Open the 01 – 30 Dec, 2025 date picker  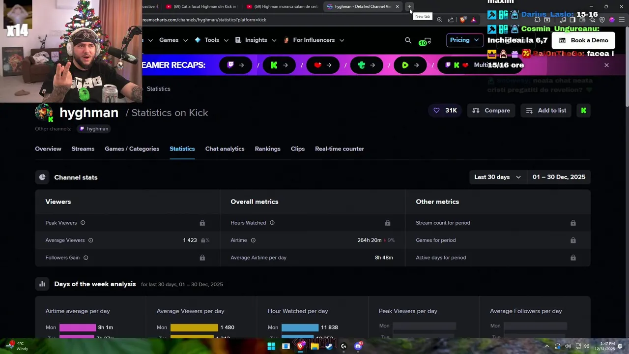pyautogui.click(x=559, y=177)
